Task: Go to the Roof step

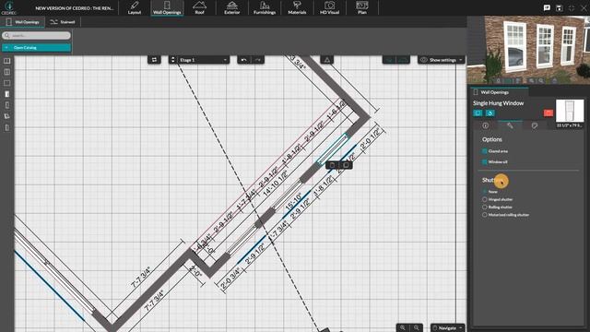Action: pos(199,7)
